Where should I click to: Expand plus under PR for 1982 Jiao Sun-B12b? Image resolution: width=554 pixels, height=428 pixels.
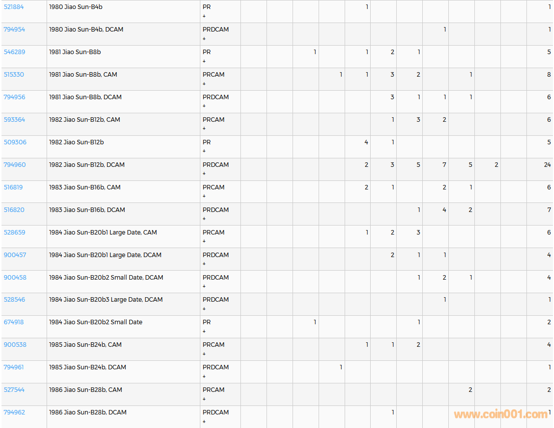click(x=204, y=151)
